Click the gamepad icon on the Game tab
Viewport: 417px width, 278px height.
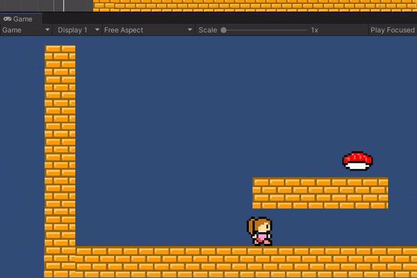click(8, 19)
